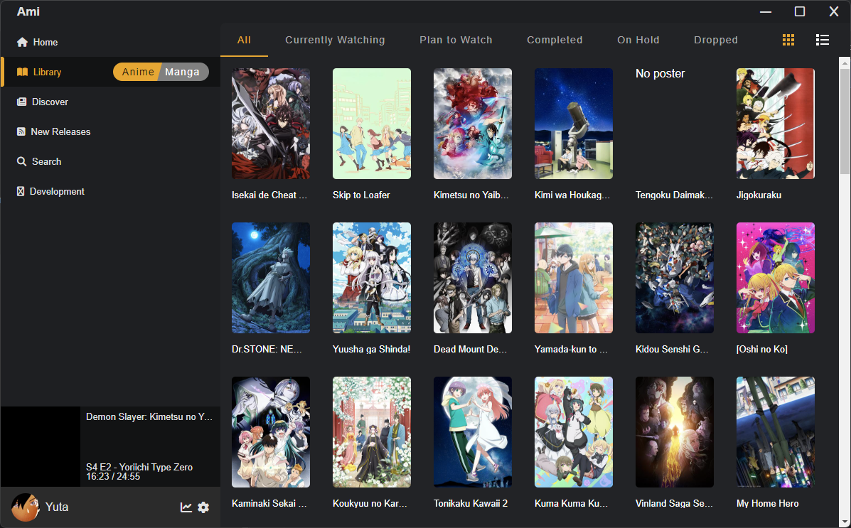The image size is (851, 528).
Task: Open Tengoku Daimakyou No poster placeholder
Action: pos(675,124)
